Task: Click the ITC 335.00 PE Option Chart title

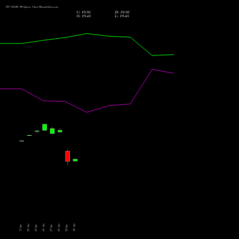Action: click(x=32, y=7)
